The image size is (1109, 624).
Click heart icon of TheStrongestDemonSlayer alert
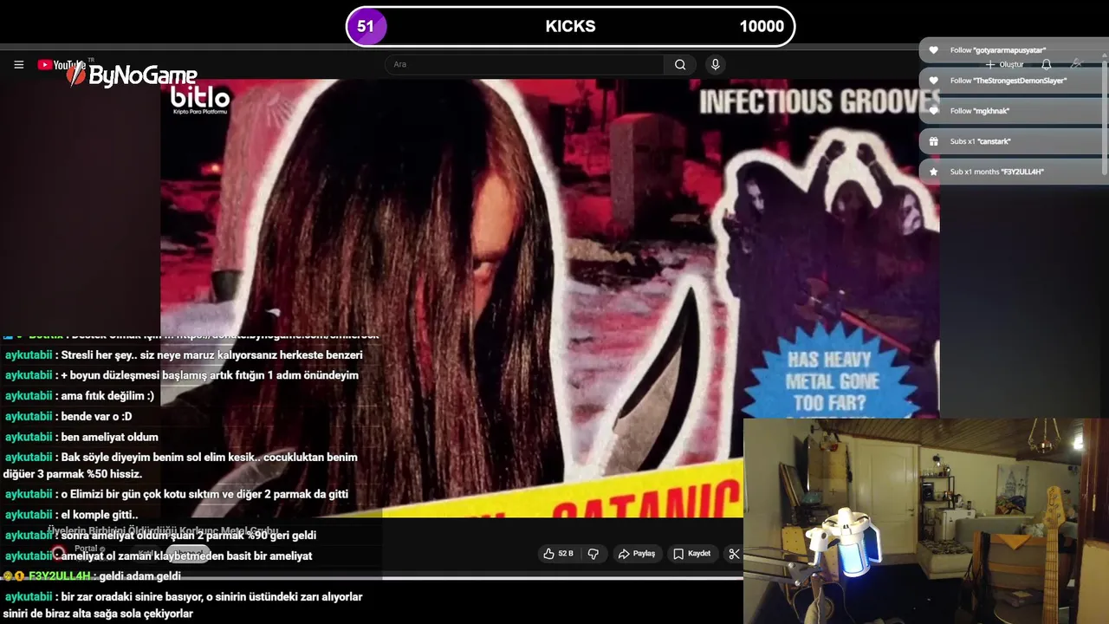pos(933,81)
